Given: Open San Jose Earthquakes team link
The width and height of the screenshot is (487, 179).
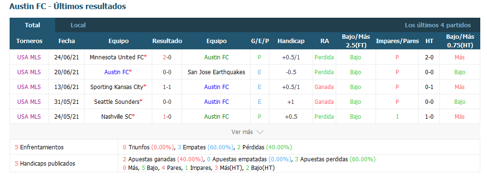Looking at the screenshot, I should point(216,72).
